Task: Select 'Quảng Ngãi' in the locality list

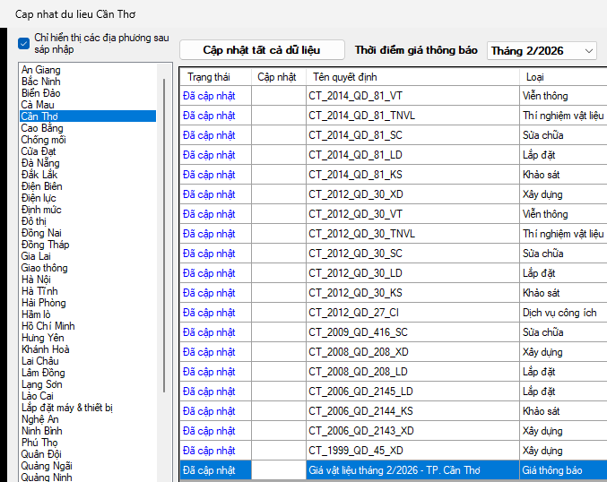Action: [47, 466]
